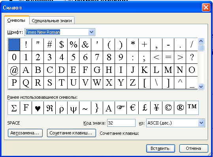Open the ASCII (дес.) encoding dropdown

tap(201, 123)
